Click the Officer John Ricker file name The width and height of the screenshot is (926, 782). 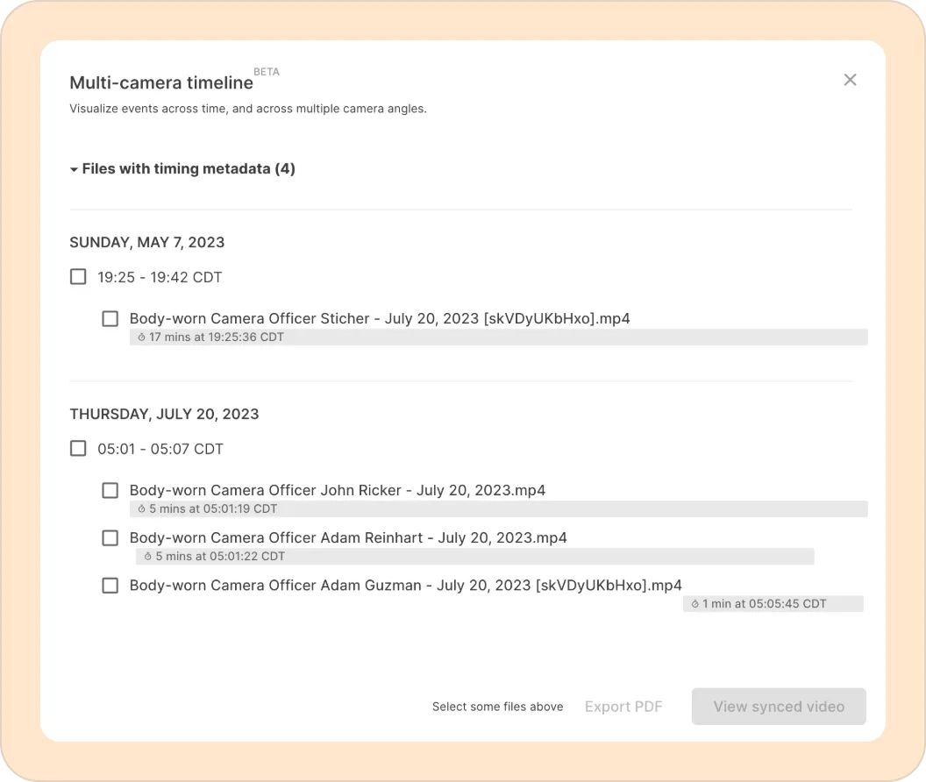tap(338, 490)
